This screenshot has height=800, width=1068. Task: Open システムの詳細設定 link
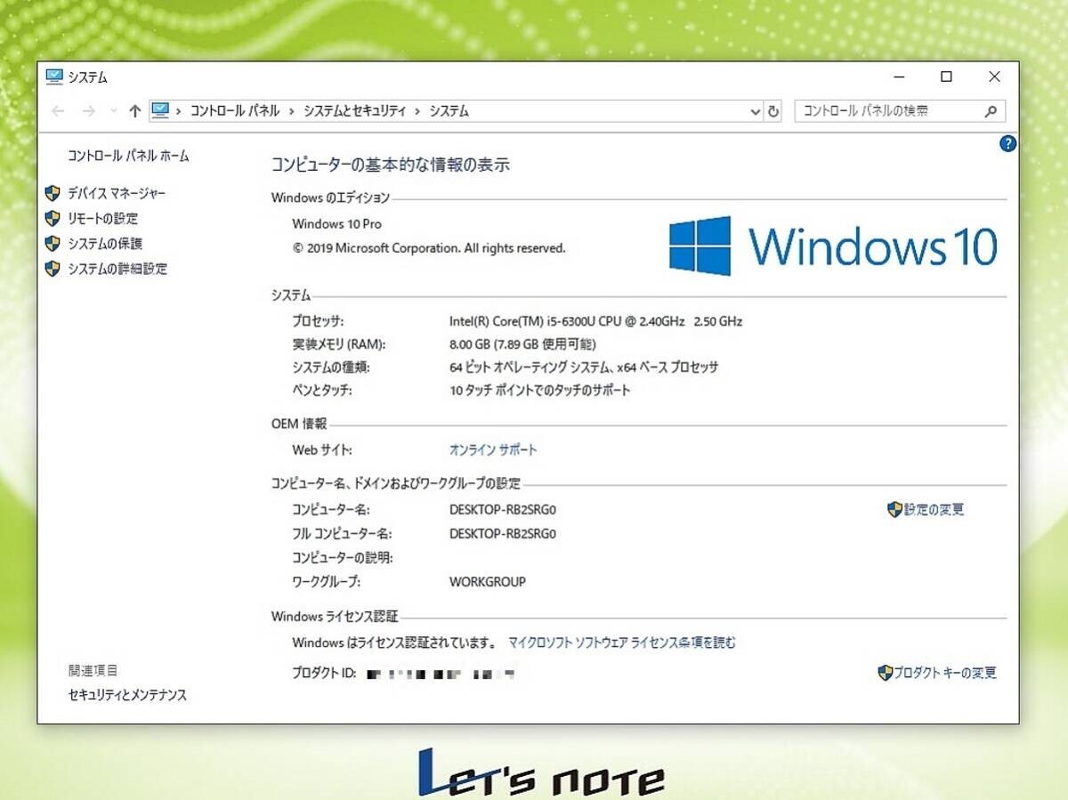click(x=117, y=268)
